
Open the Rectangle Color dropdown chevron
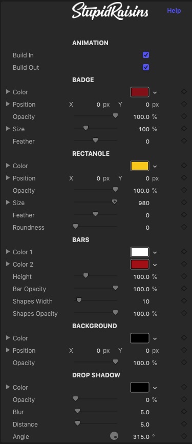coord(155,166)
